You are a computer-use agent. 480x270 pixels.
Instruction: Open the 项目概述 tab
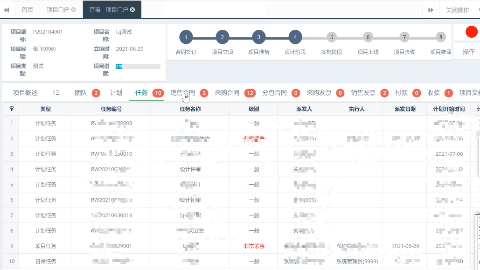tap(25, 93)
